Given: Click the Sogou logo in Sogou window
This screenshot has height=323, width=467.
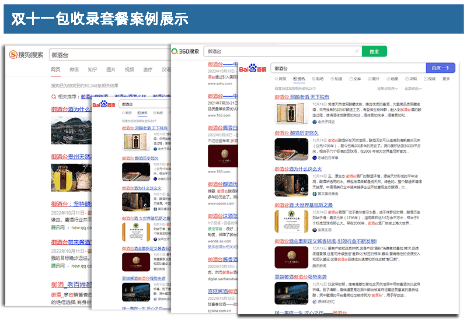Looking at the screenshot, I should [x=26, y=55].
